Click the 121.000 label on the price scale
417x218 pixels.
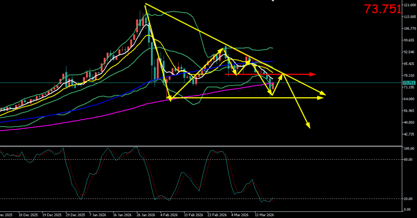pos(408,5)
